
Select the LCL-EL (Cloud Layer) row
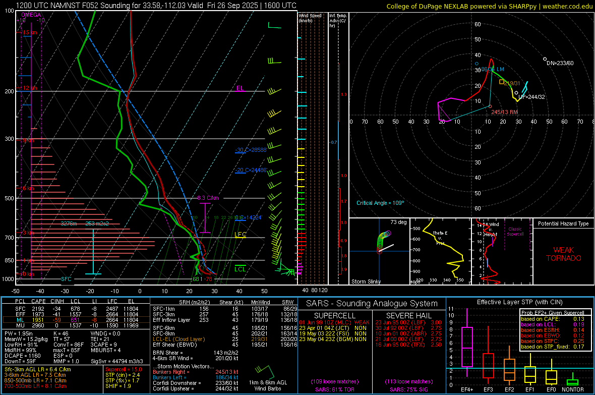[x=225, y=339]
